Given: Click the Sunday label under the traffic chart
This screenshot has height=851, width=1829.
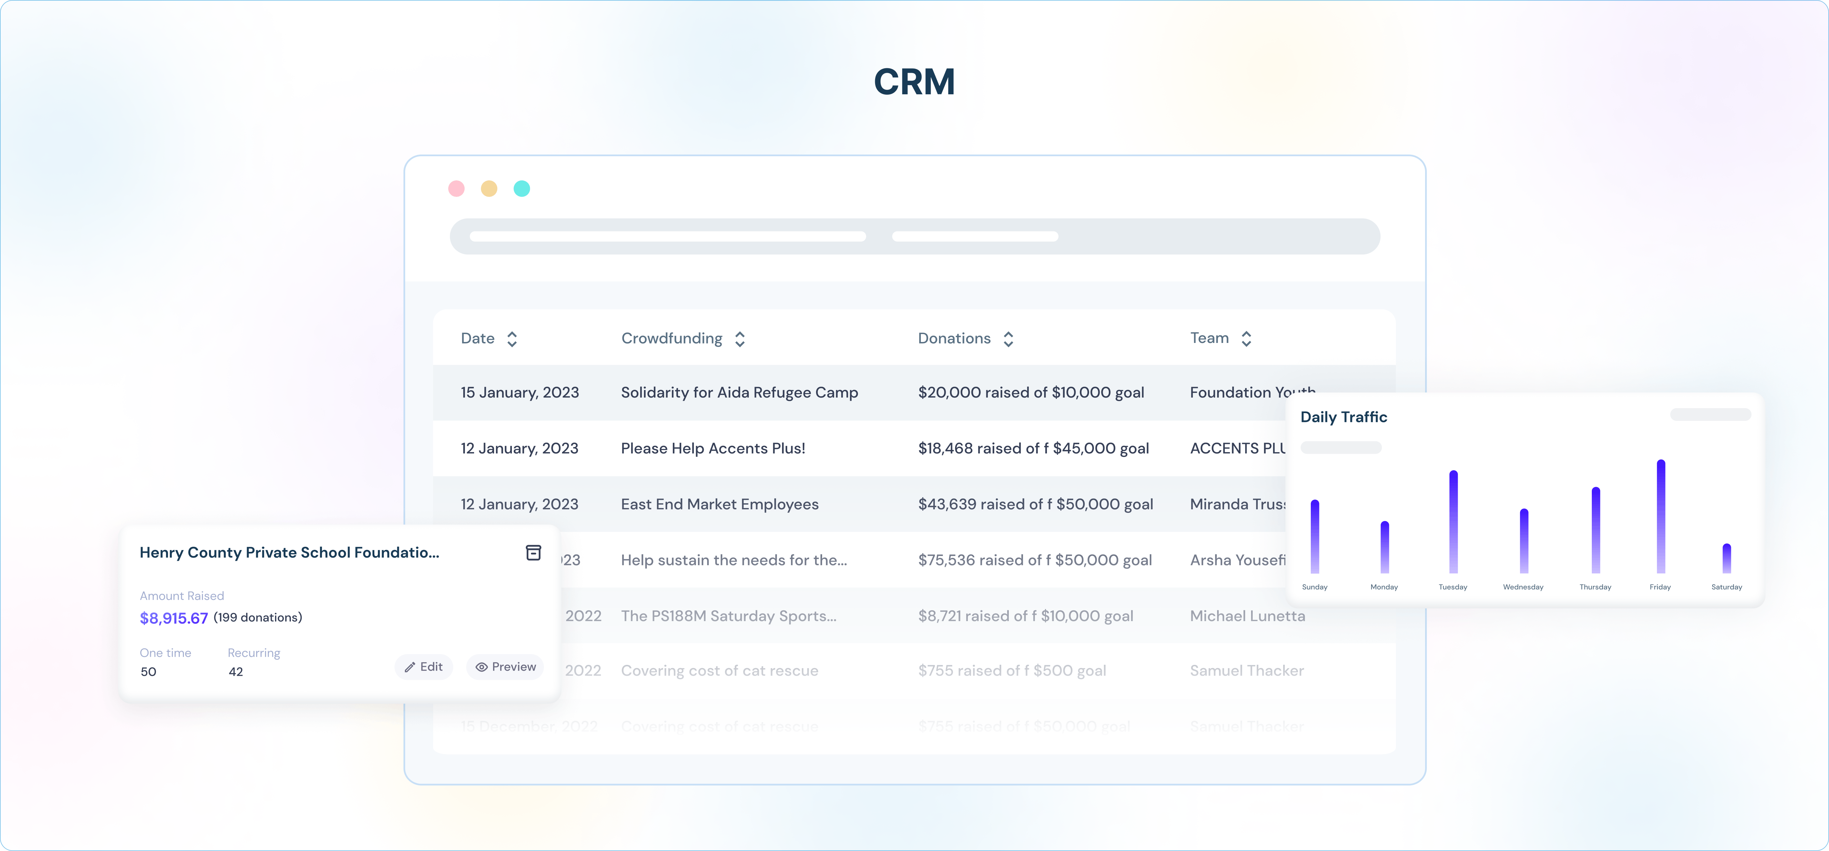Looking at the screenshot, I should 1314,588.
